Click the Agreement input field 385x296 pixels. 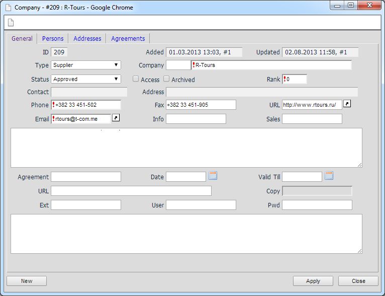click(86, 177)
